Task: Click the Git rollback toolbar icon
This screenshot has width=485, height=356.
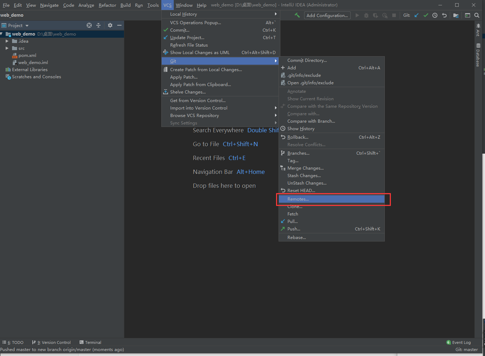Action: point(444,15)
